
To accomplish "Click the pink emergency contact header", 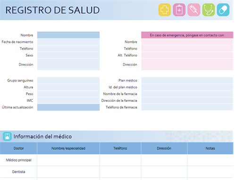I will 187,35.
